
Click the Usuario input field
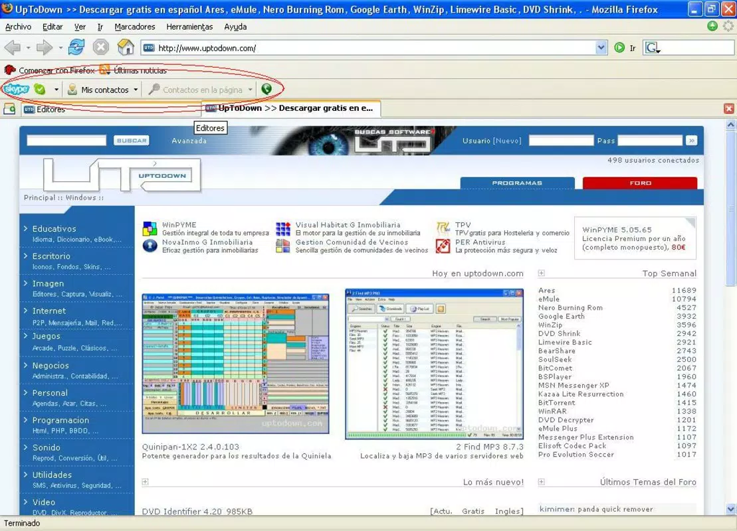tap(561, 140)
